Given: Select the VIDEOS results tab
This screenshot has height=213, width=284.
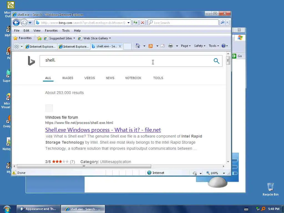Looking at the screenshot, I should (90, 78).
